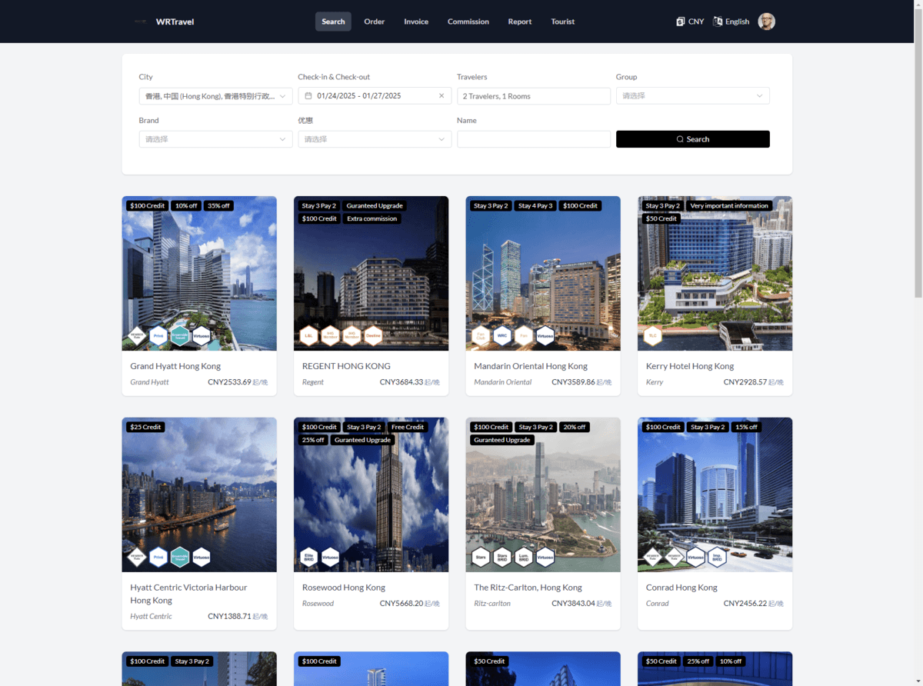
Task: Open the Commission section in navigation
Action: [x=468, y=22]
